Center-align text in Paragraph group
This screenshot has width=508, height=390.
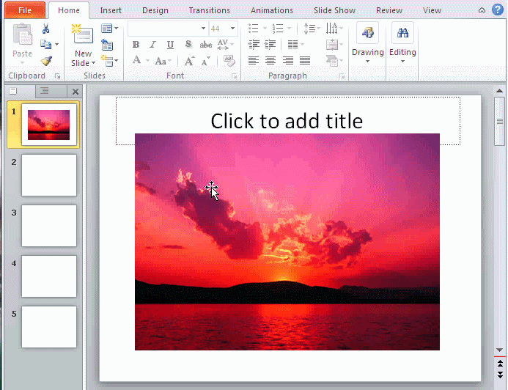click(x=270, y=61)
